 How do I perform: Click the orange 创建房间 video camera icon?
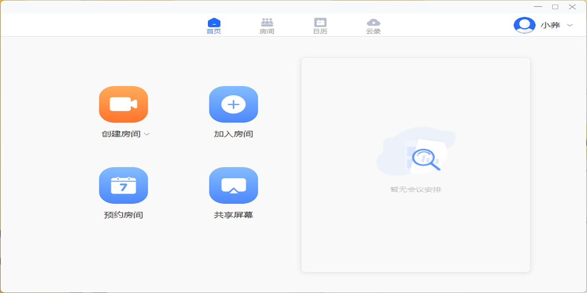123,104
